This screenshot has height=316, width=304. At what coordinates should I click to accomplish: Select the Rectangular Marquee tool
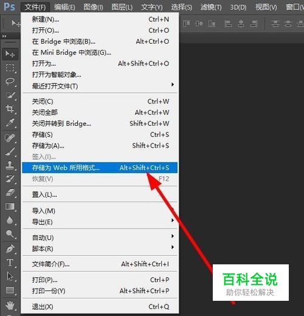[10, 67]
